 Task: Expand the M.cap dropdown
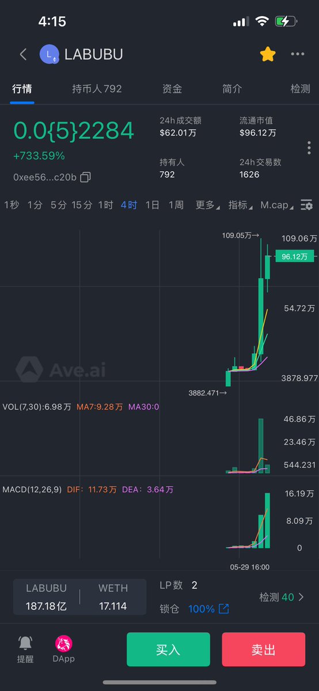pos(277,205)
